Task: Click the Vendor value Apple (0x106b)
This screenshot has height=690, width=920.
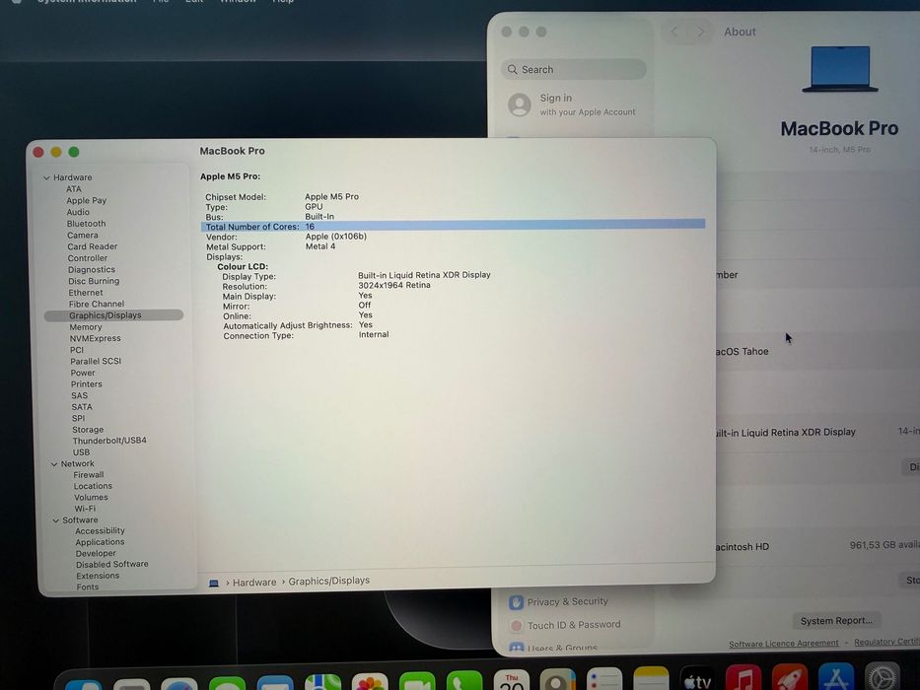Action: point(335,237)
